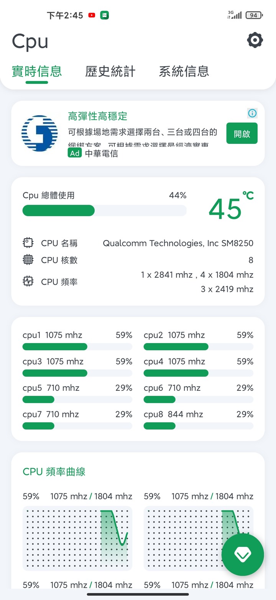The image size is (276, 600).
Task: Tap the 45°C temperature reading
Action: click(231, 207)
